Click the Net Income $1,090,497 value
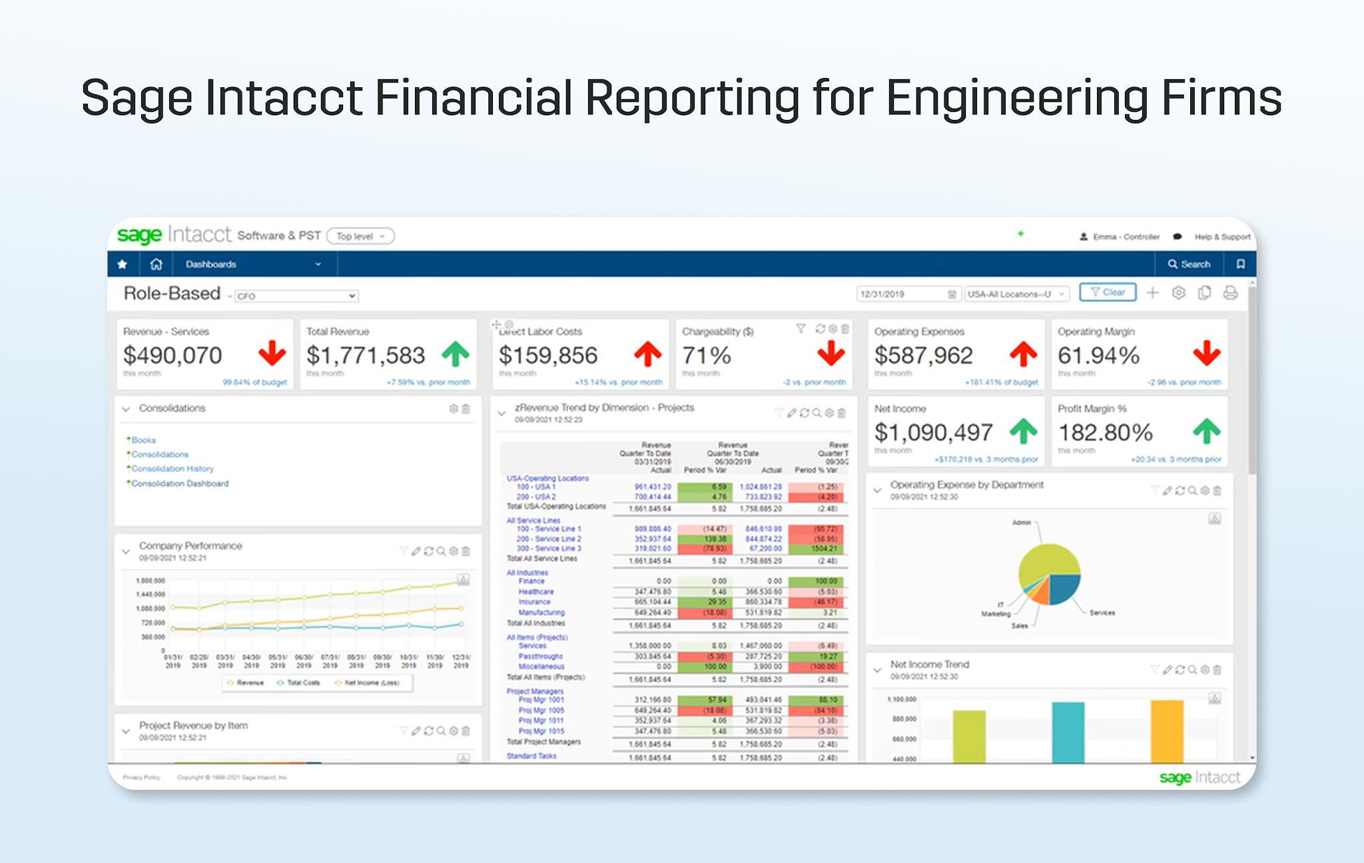 coord(934,433)
